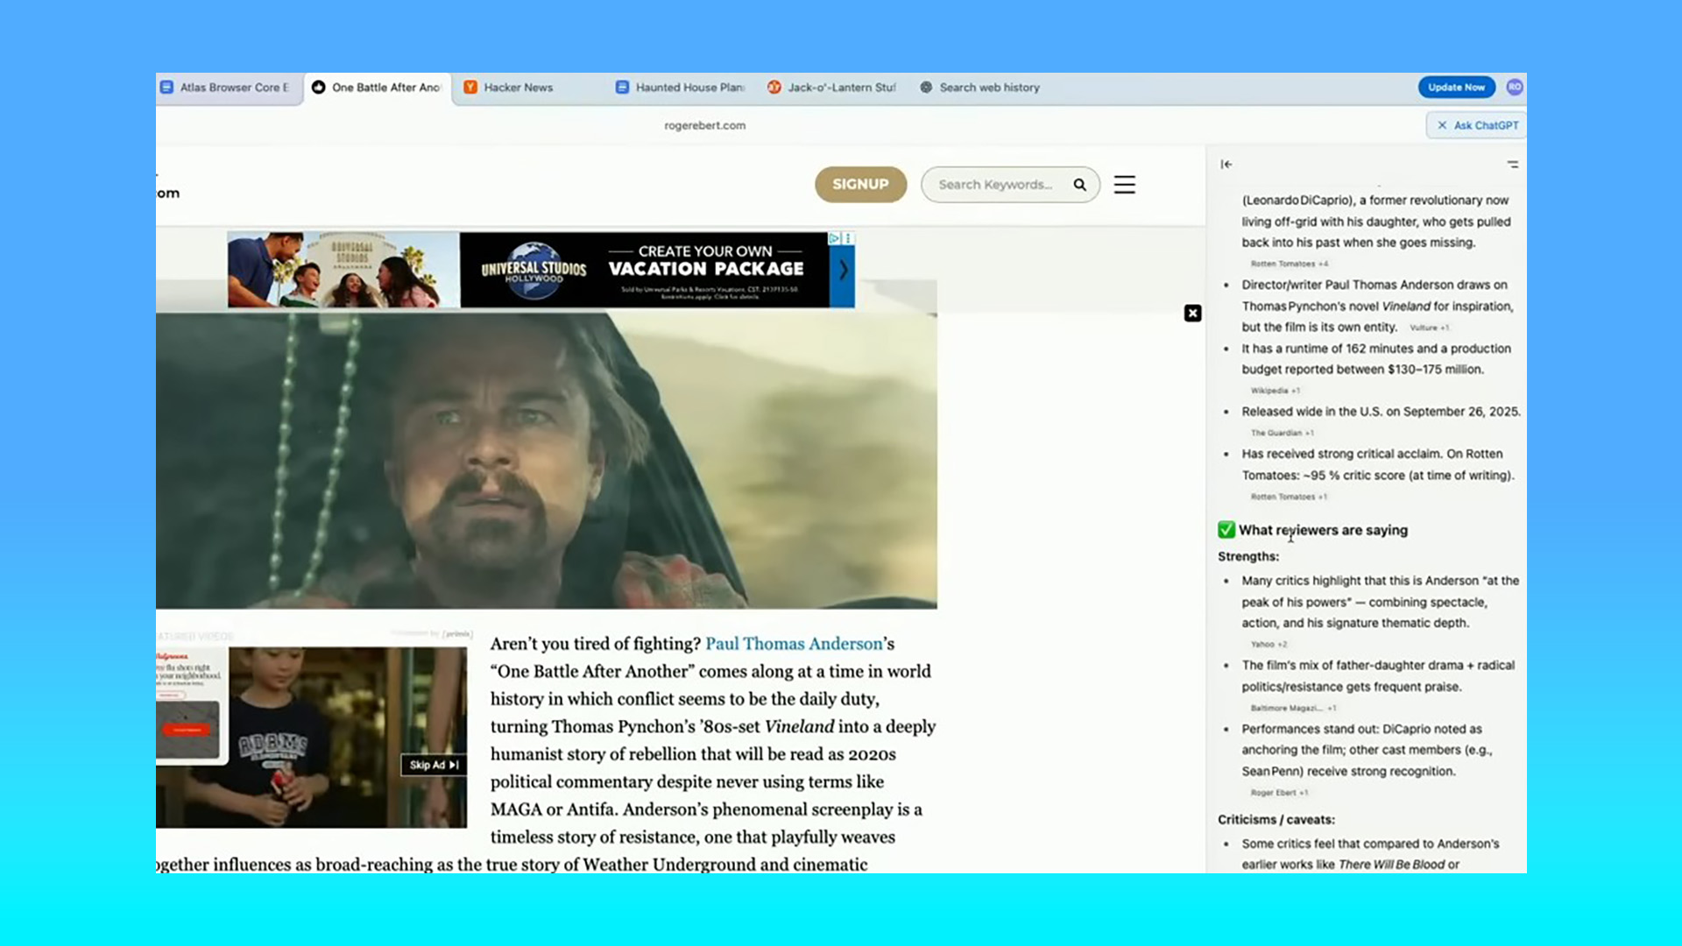Open the Search web history tab

point(988,88)
